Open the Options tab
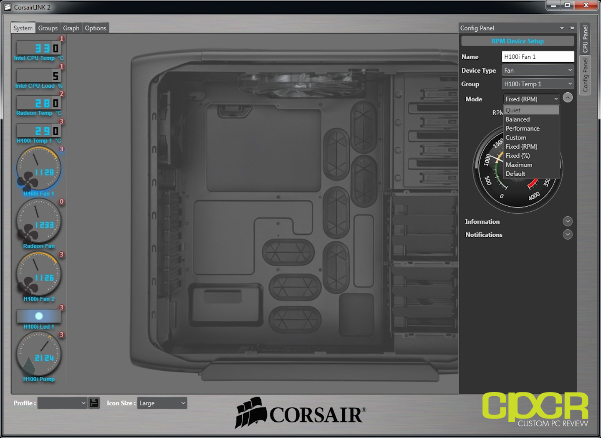601x438 pixels. (x=96, y=28)
